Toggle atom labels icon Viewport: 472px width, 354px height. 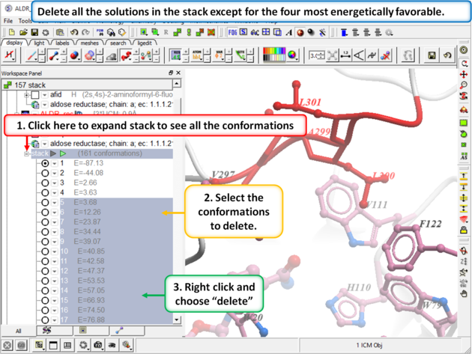(197, 55)
